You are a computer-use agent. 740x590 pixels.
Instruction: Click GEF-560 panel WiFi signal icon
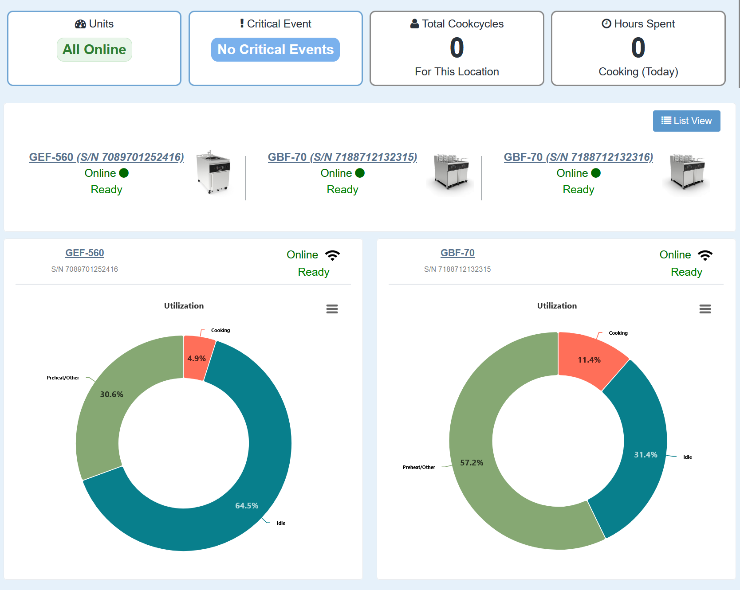(x=332, y=255)
